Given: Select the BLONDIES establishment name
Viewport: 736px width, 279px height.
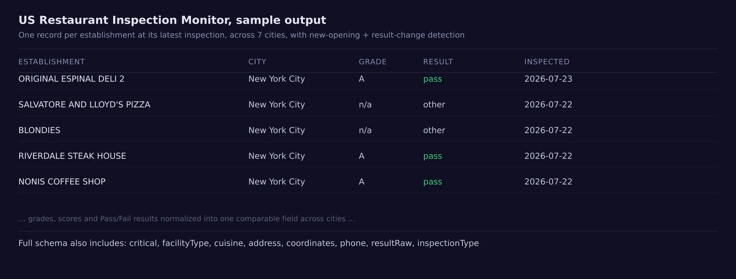Looking at the screenshot, I should coord(39,130).
